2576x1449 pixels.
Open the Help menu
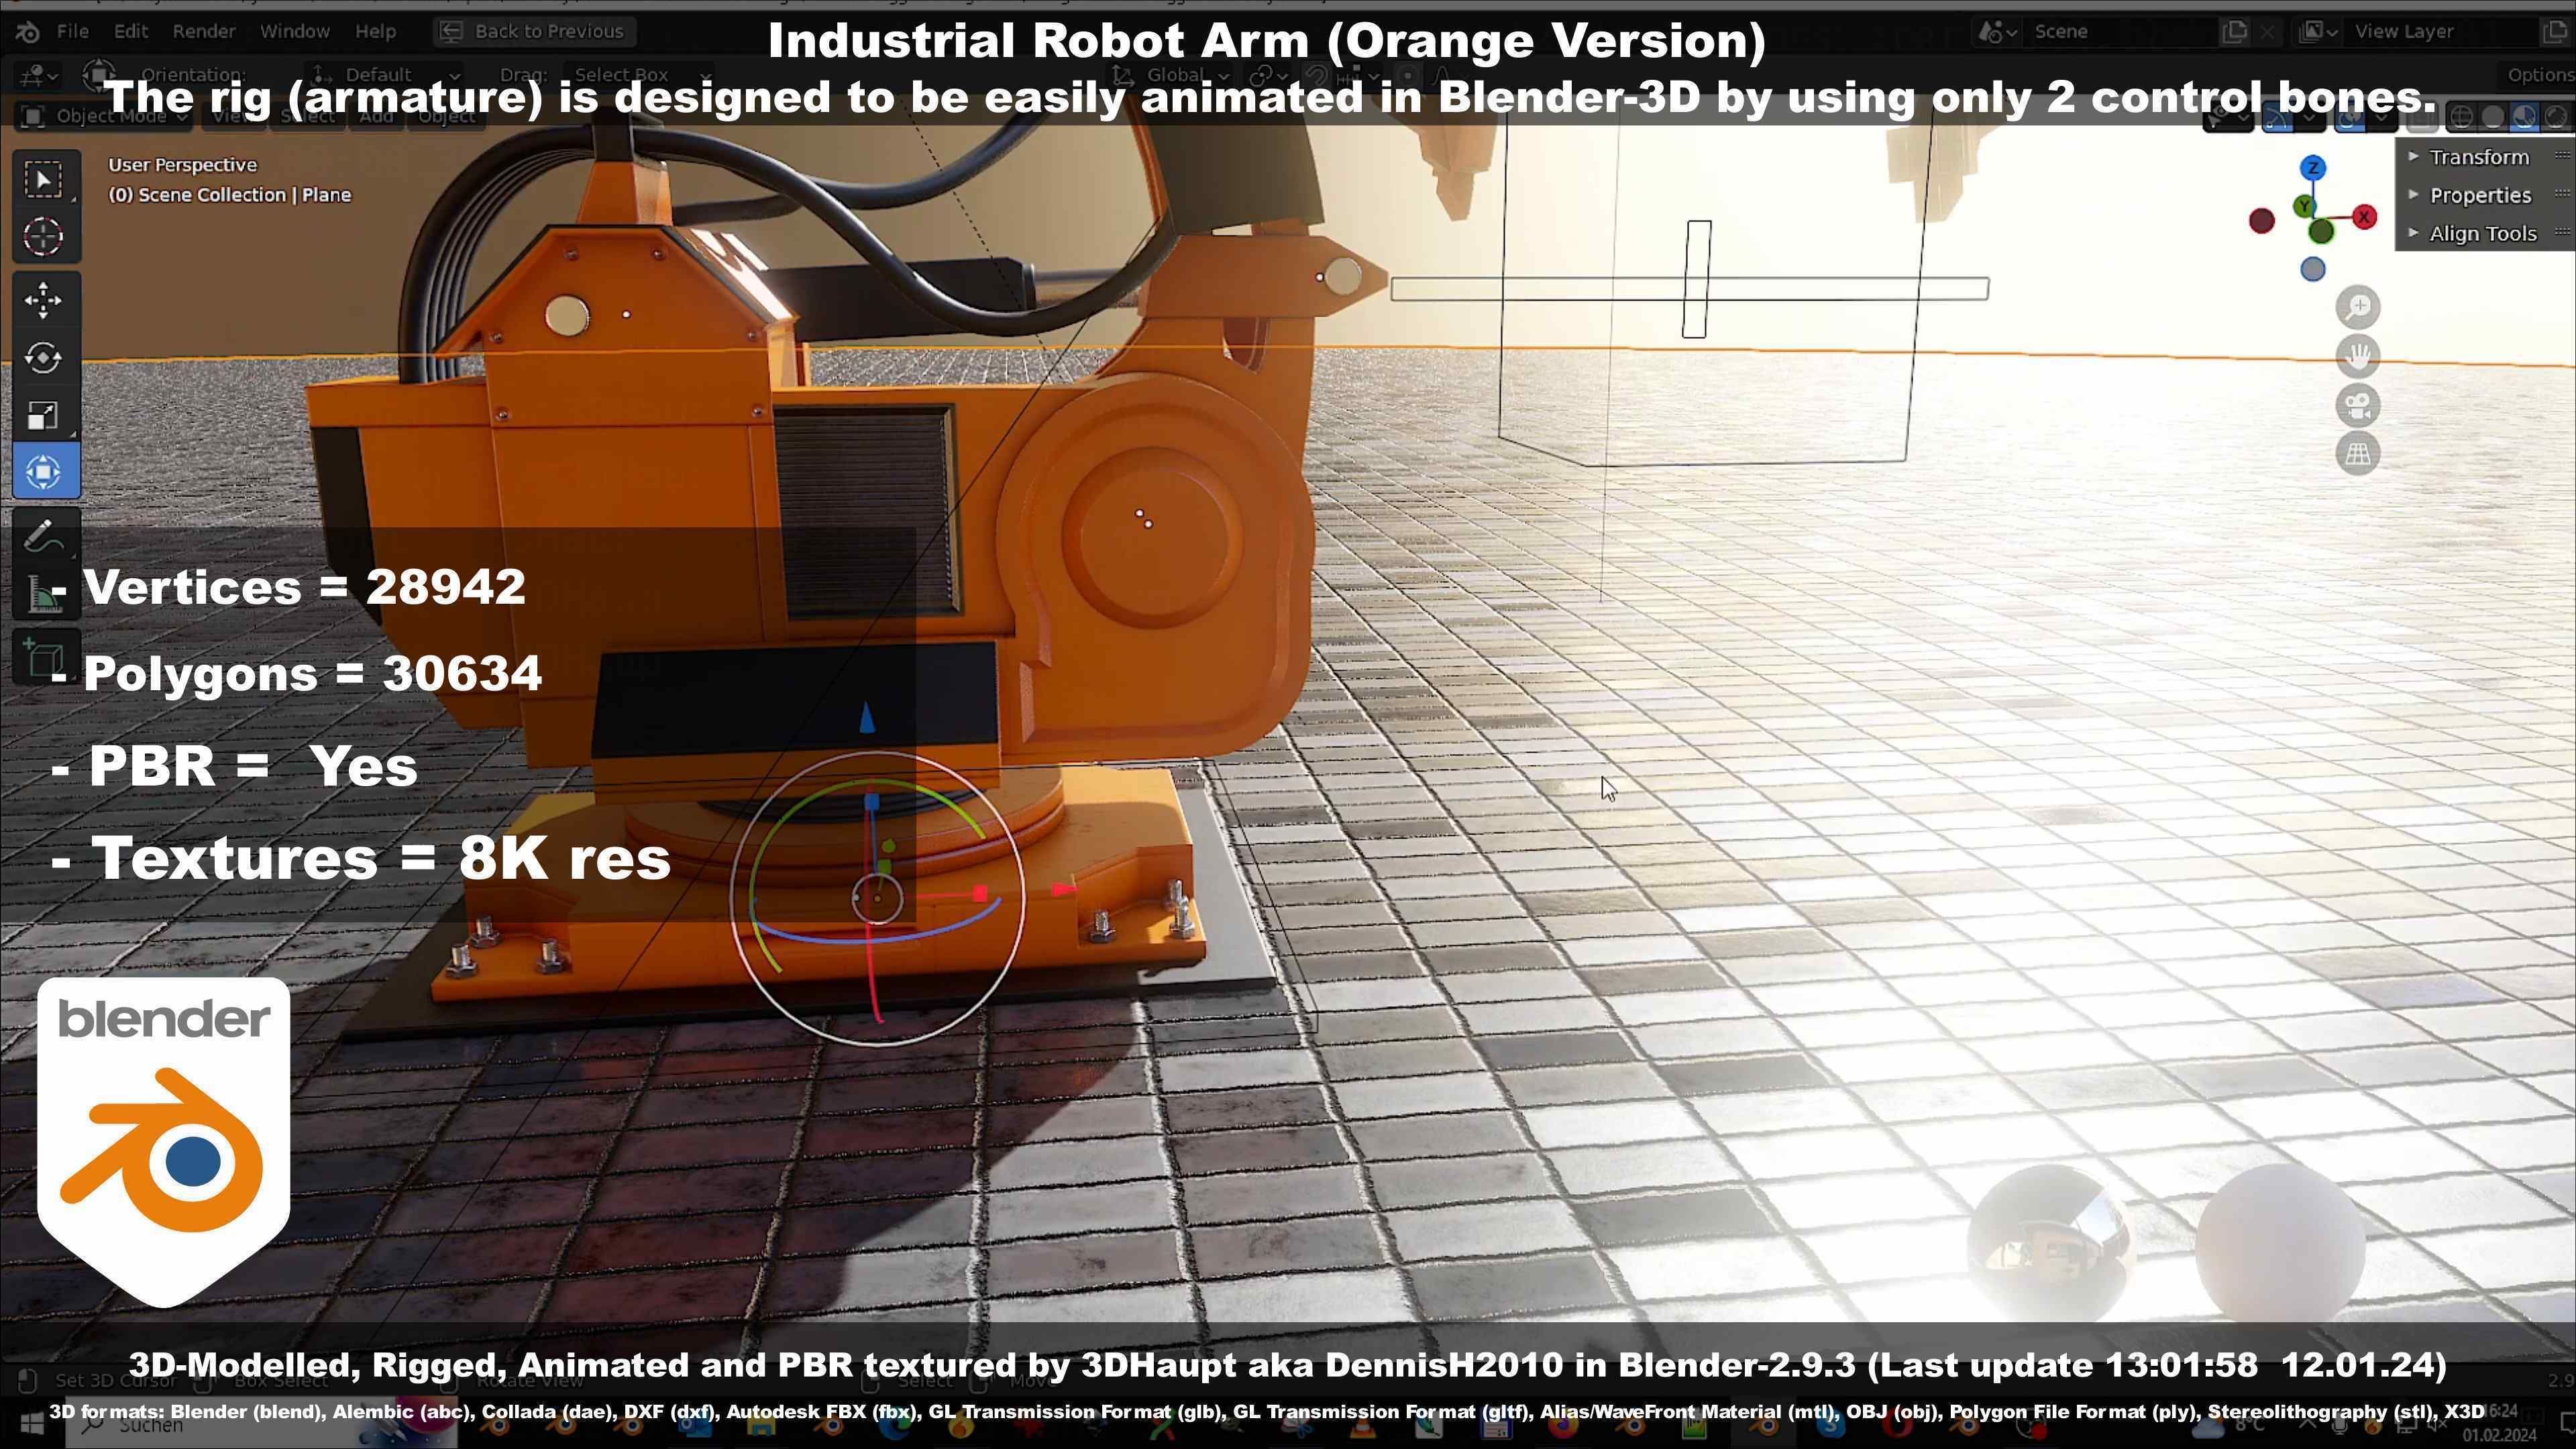tap(375, 31)
